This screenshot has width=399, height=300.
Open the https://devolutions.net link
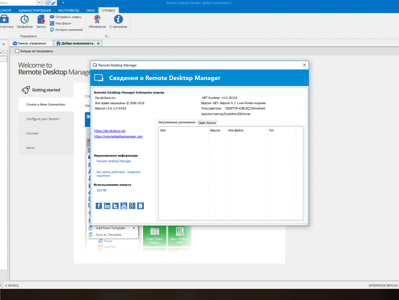click(x=110, y=131)
